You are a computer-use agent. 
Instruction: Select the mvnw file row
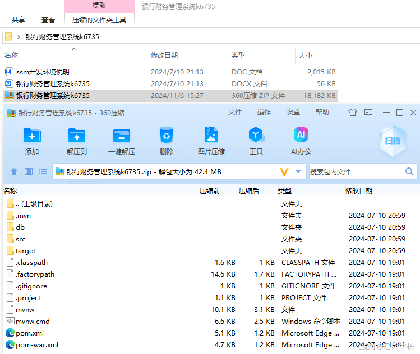tap(25, 310)
